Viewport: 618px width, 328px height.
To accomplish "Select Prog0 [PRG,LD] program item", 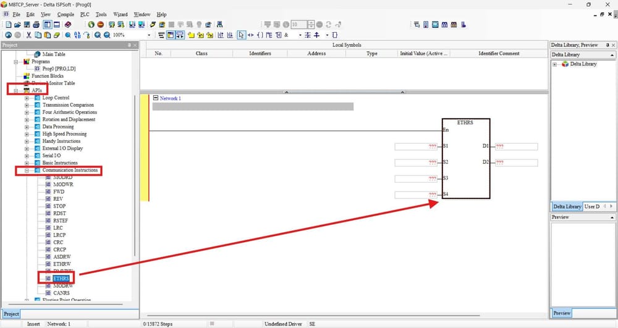I will [x=59, y=69].
